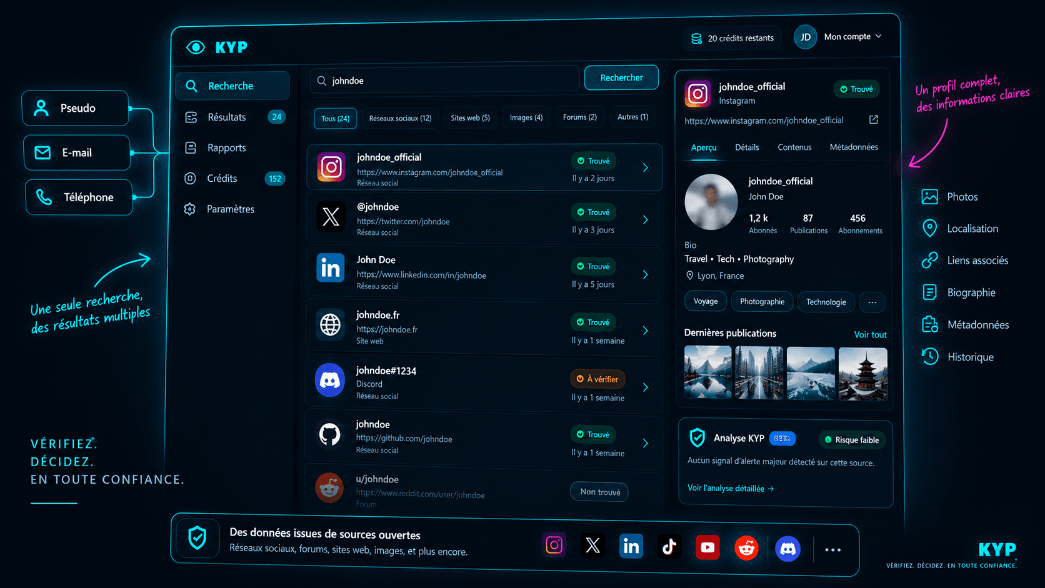The width and height of the screenshot is (1045, 588).
Task: Click the credits coin stack icon
Action: point(696,39)
